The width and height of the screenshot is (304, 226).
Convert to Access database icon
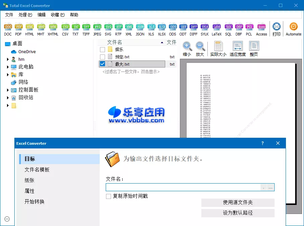262,27
